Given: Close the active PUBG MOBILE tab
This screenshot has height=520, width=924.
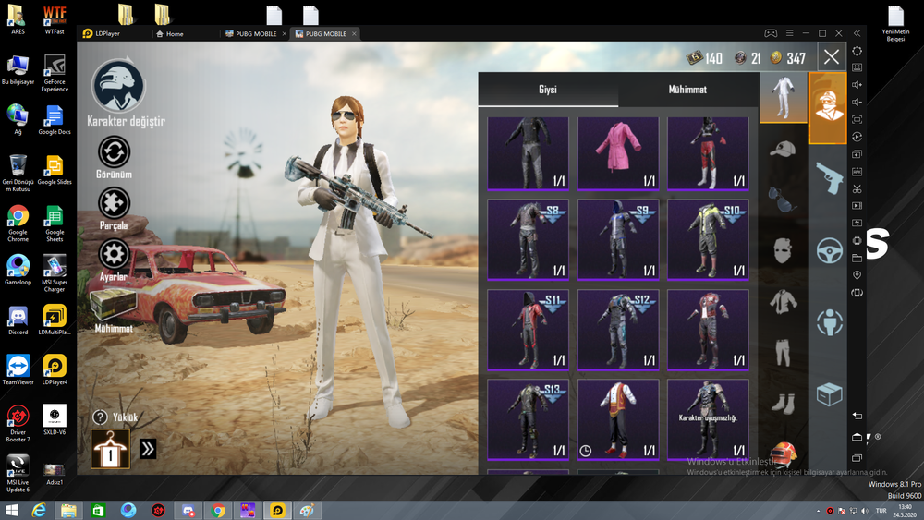Looking at the screenshot, I should pos(354,33).
